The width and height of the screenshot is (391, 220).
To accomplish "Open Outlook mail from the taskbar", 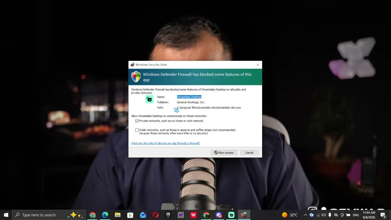I will [x=143, y=215].
